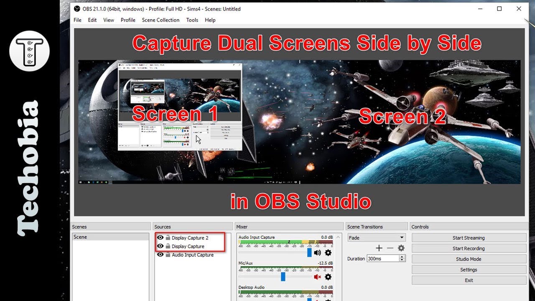Open the Scene Collection menu

pyautogui.click(x=160, y=20)
